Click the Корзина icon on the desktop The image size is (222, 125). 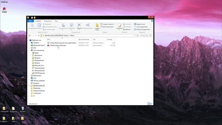pos(23,110)
